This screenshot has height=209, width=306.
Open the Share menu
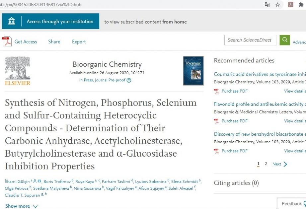pos(54,41)
